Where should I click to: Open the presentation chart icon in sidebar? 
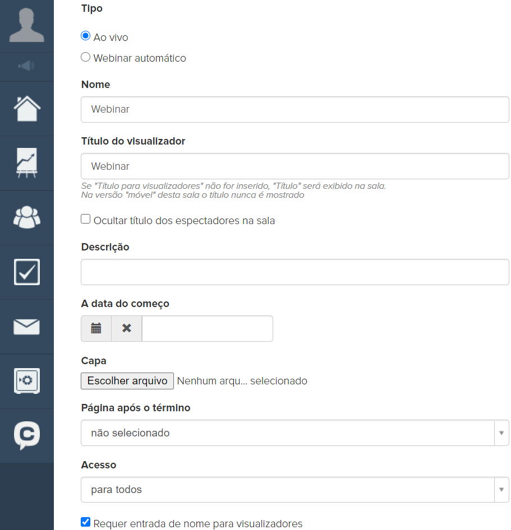pyautogui.click(x=26, y=163)
